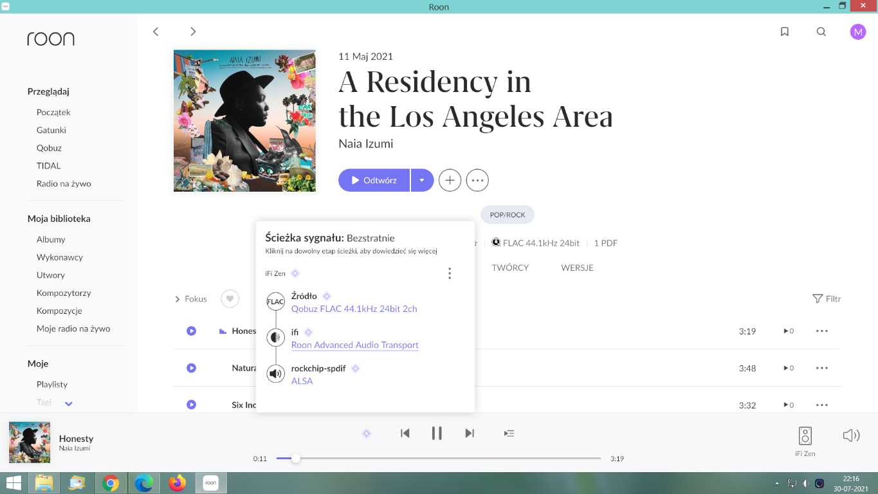878x494 pixels.
Task: Open Albumy in the library
Action: [51, 239]
